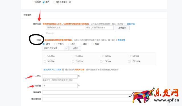This screenshot has width=182, height=106.
Task: Select the 英码 size radio button
Action: [69, 44]
